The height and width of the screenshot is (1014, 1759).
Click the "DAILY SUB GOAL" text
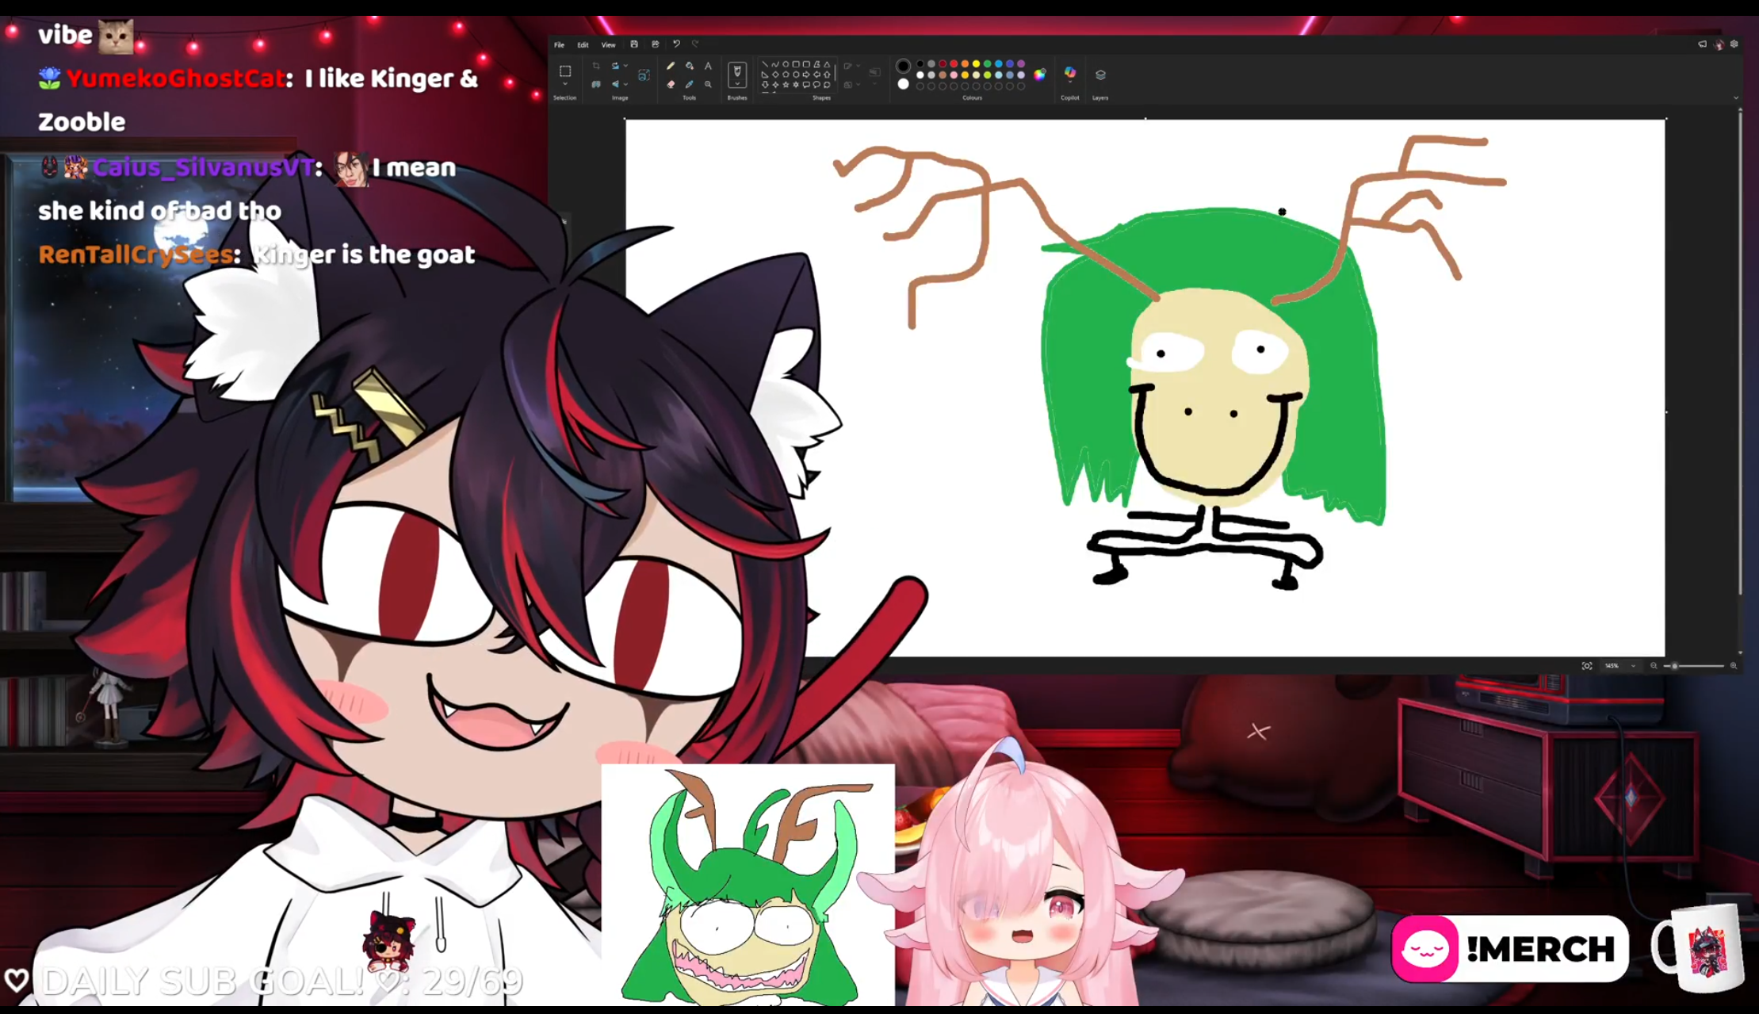(x=202, y=981)
